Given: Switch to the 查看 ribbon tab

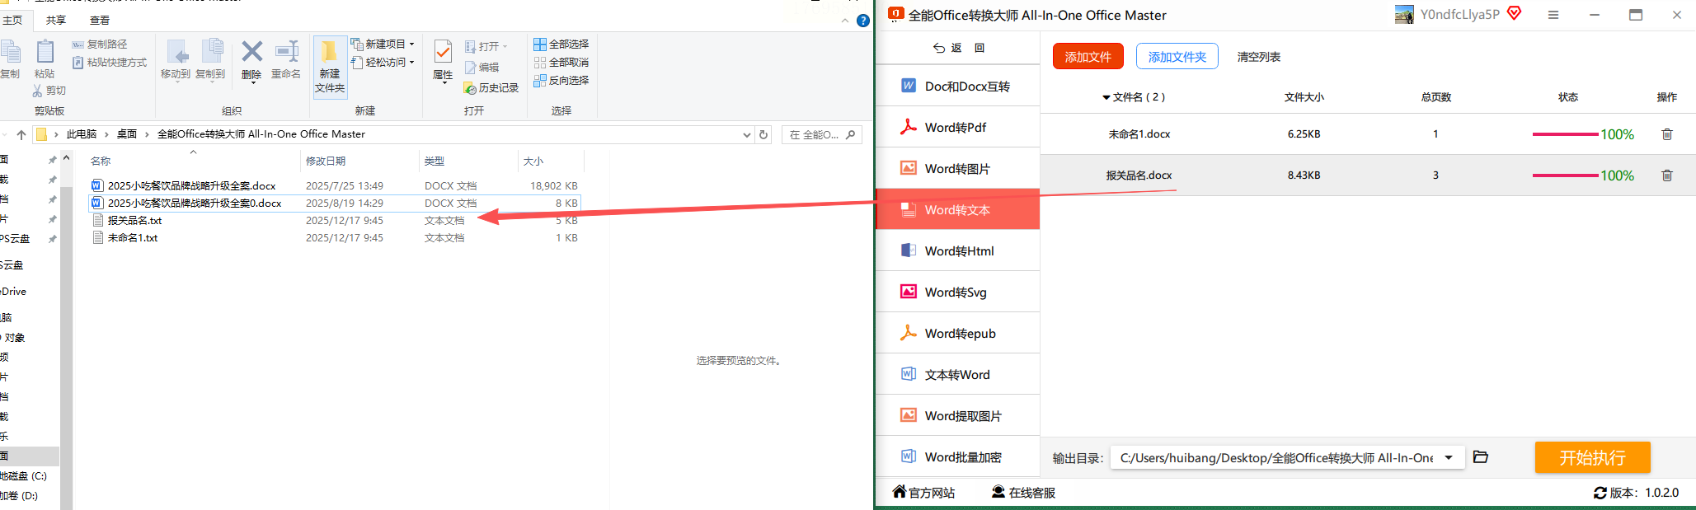Looking at the screenshot, I should click(x=100, y=20).
